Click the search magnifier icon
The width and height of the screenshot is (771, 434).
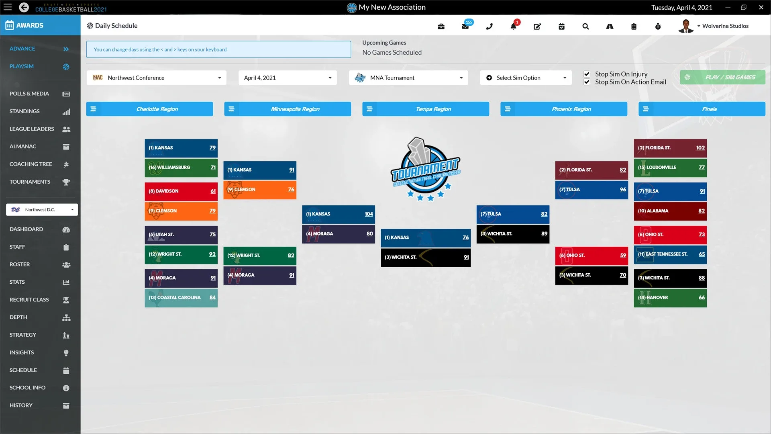coord(585,27)
